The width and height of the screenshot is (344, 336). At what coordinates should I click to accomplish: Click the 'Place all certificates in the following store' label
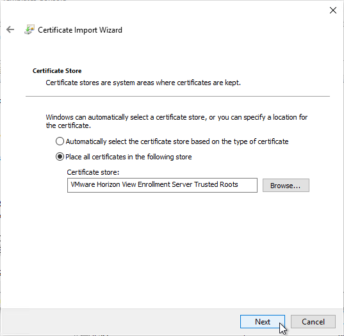coord(129,157)
